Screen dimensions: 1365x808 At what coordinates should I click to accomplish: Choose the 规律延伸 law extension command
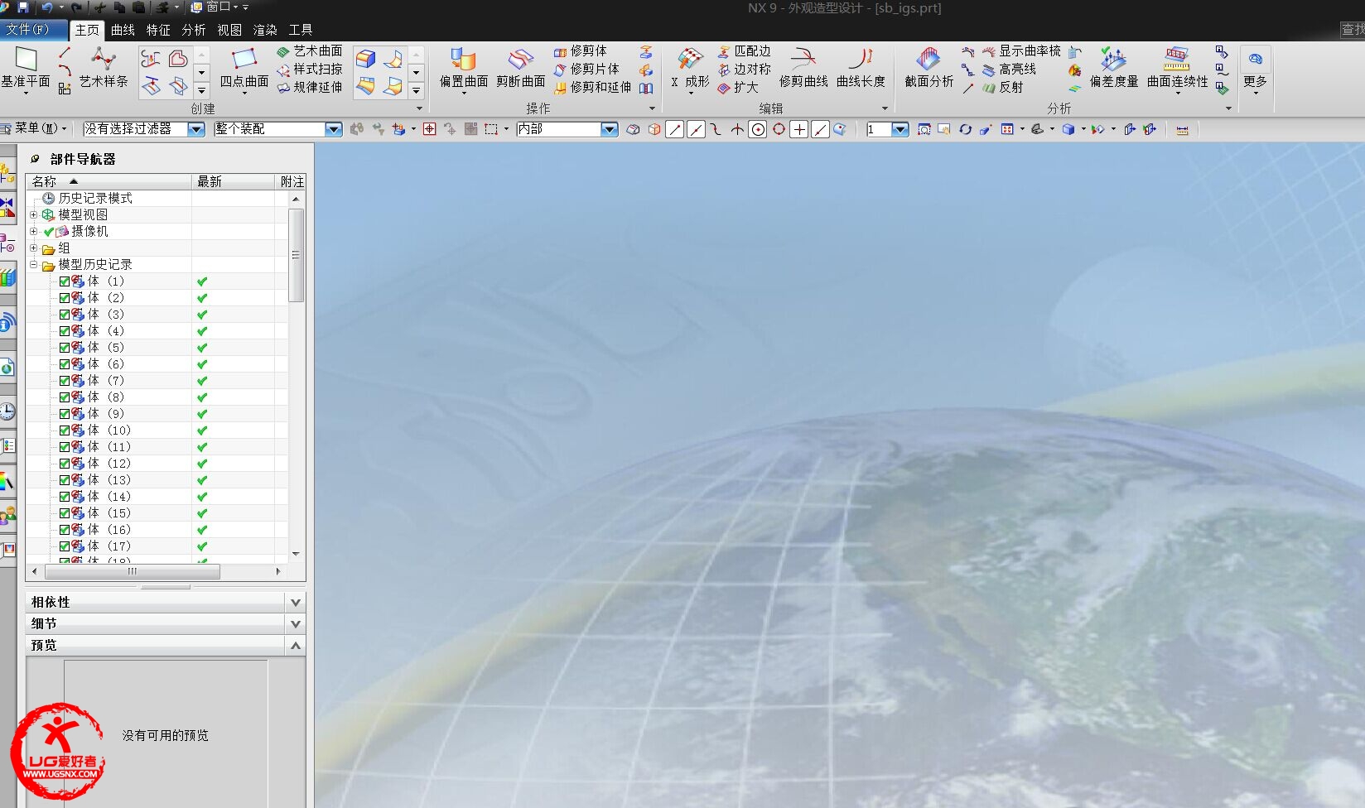(310, 87)
